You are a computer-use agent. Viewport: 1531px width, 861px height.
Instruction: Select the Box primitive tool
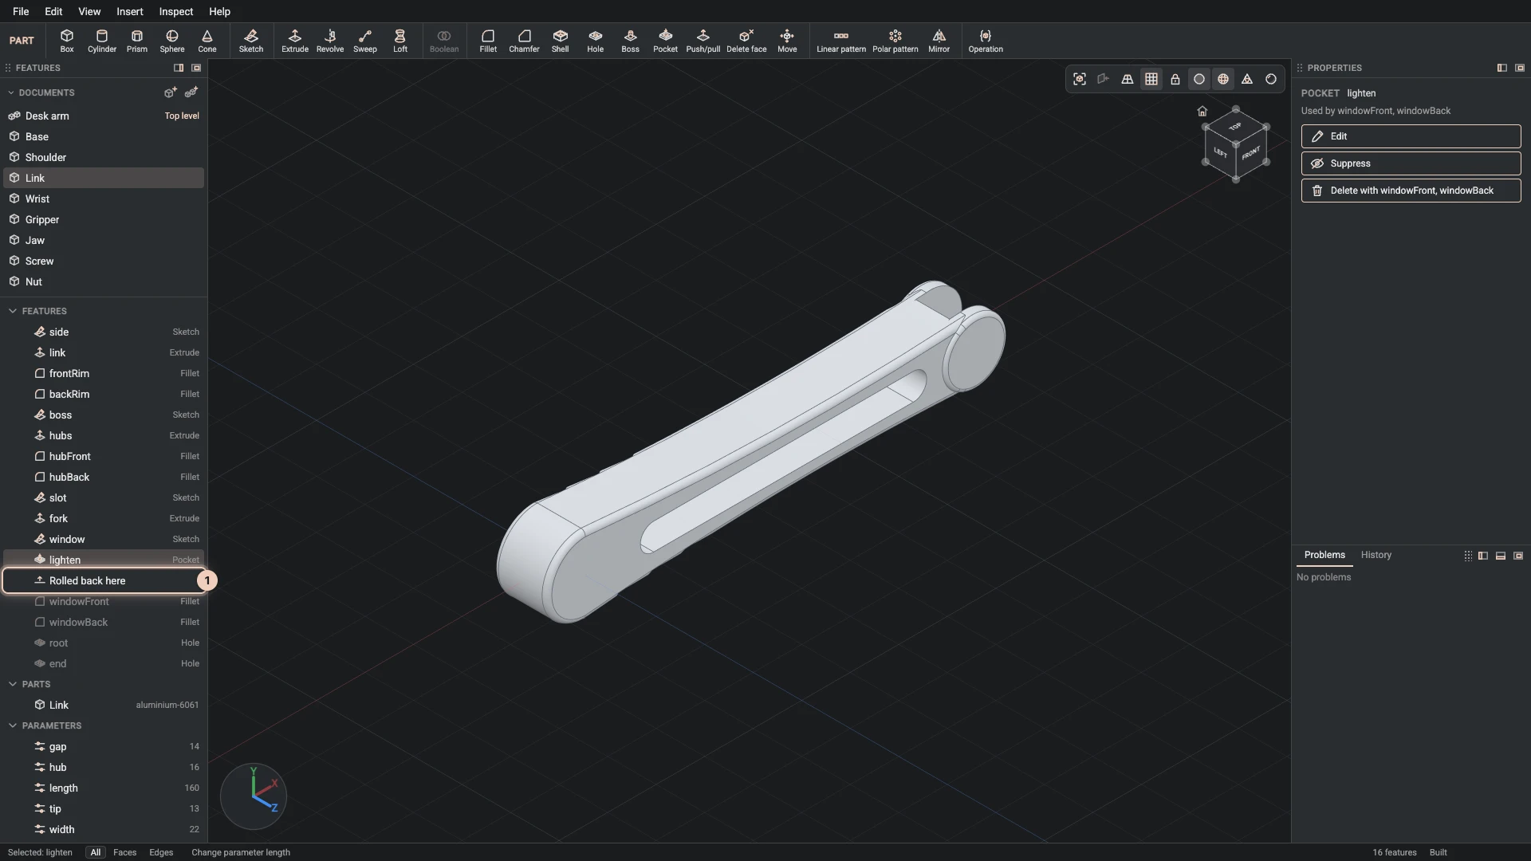point(67,41)
